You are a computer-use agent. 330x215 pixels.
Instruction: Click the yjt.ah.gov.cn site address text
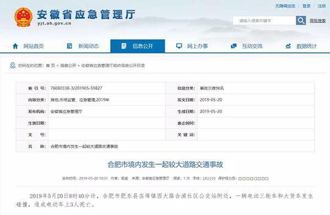tap(54, 23)
